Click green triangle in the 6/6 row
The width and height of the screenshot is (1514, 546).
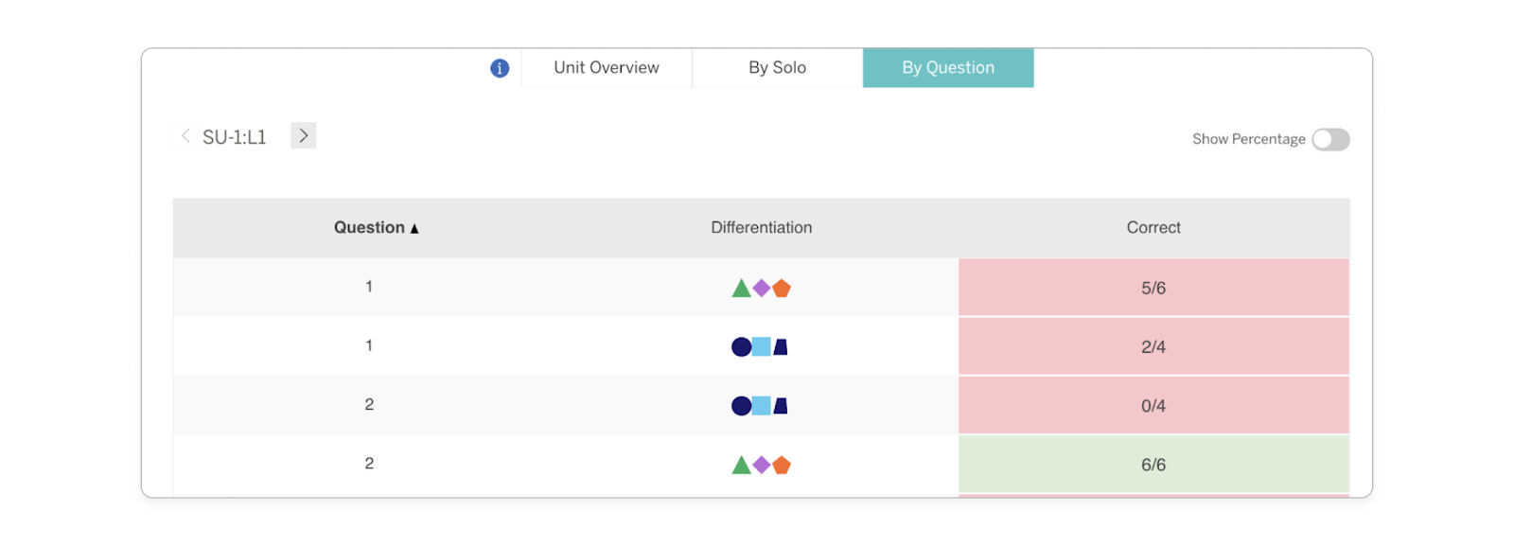point(741,466)
